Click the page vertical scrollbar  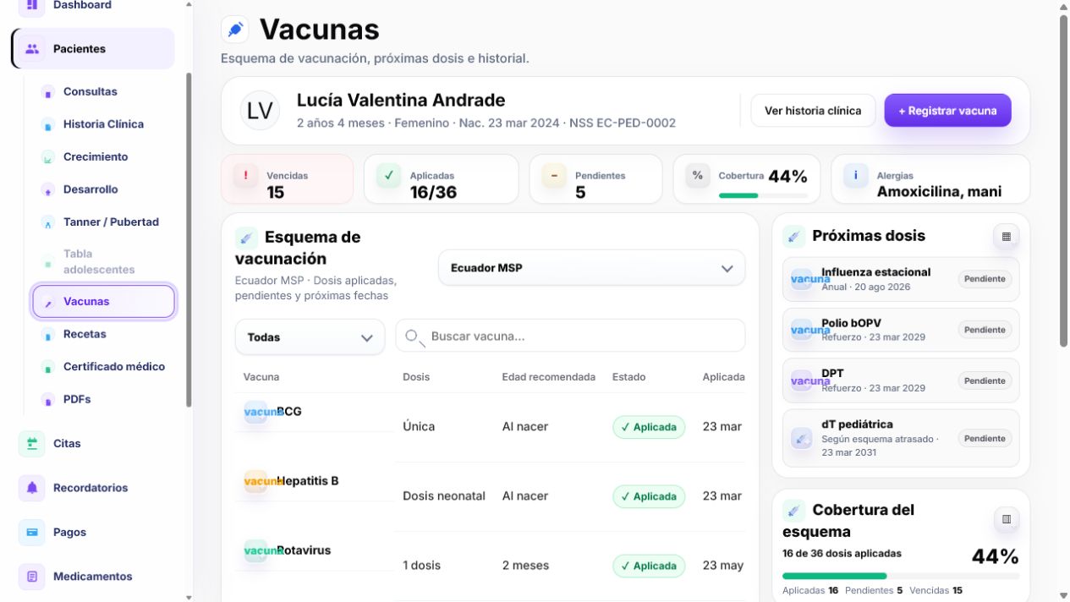(x=1063, y=180)
